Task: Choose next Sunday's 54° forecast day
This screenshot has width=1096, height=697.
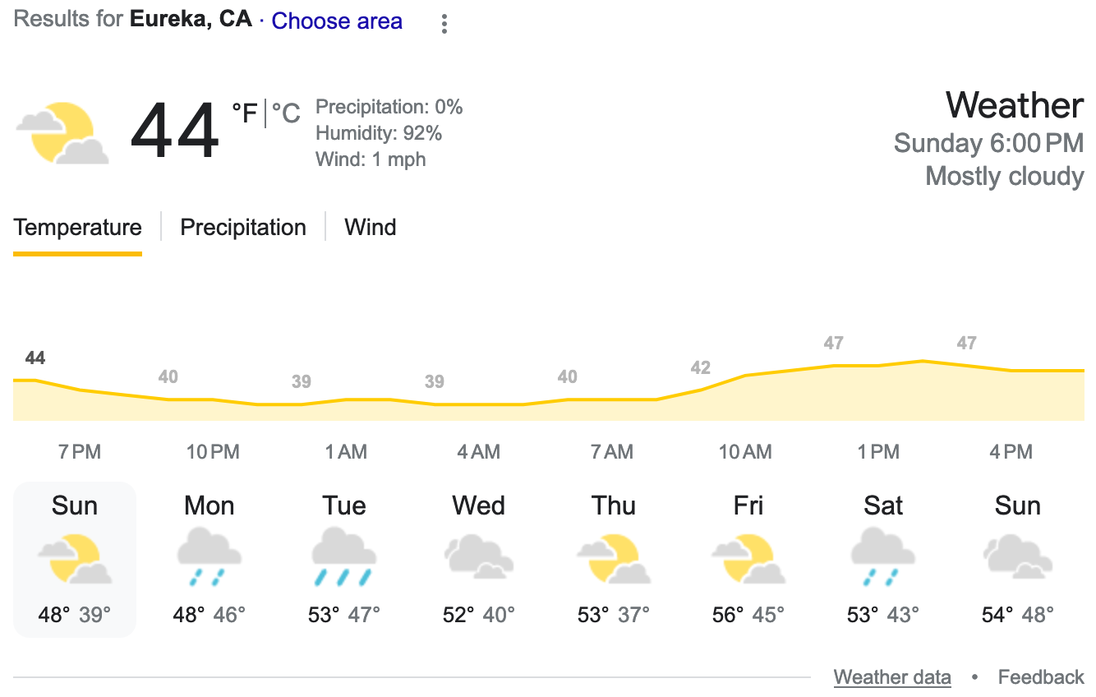Action: tap(1018, 560)
